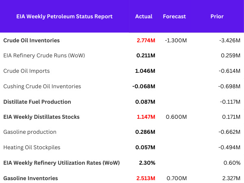
Task: Click the prior value -0.698M
Action: click(229, 86)
